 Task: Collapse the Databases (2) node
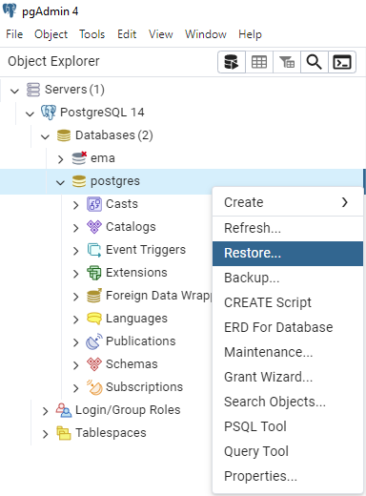pyautogui.click(x=45, y=136)
